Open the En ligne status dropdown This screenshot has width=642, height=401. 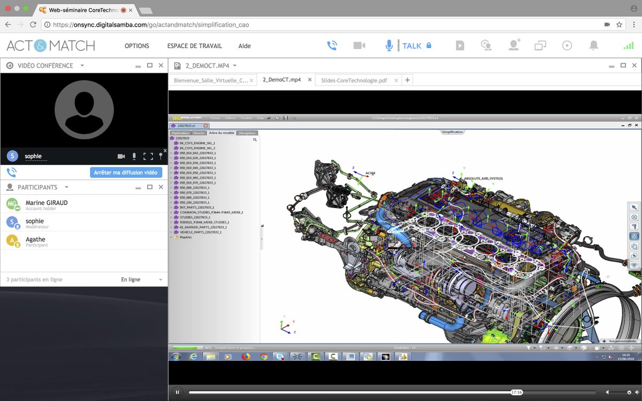click(x=142, y=280)
